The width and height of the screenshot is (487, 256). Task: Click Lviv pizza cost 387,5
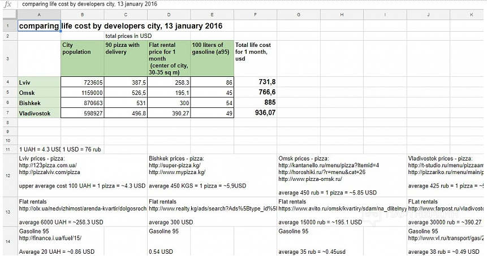126,83
